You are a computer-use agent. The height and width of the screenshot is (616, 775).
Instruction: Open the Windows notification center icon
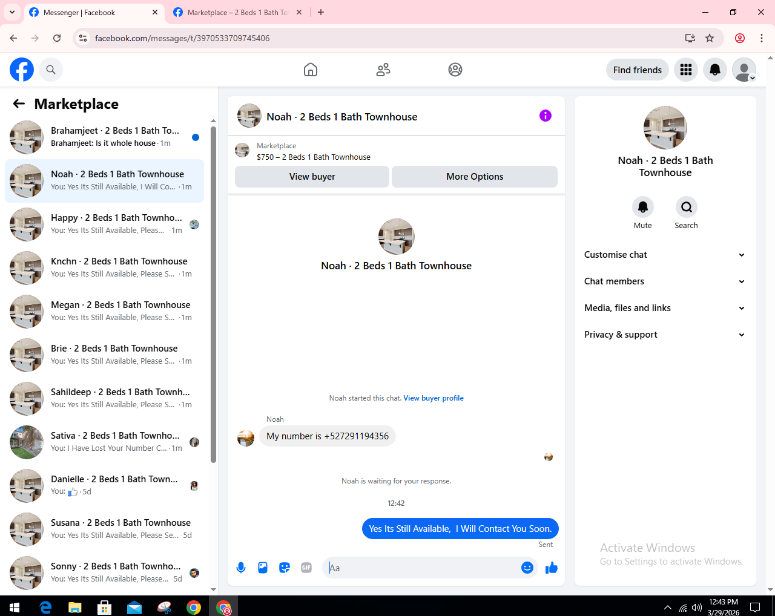(x=755, y=607)
